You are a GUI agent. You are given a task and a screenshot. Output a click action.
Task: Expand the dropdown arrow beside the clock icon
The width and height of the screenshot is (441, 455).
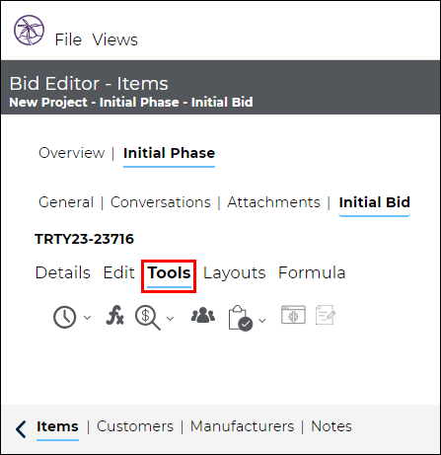tap(87, 318)
